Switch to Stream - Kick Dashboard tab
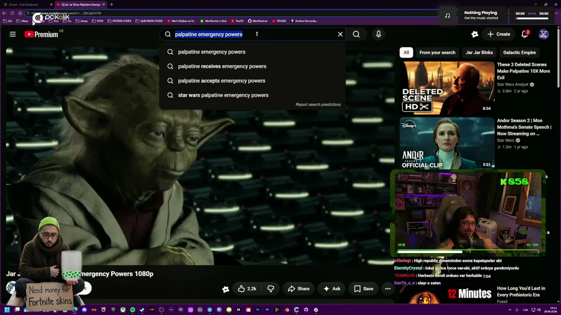The width and height of the screenshot is (561, 315). (x=28, y=4)
